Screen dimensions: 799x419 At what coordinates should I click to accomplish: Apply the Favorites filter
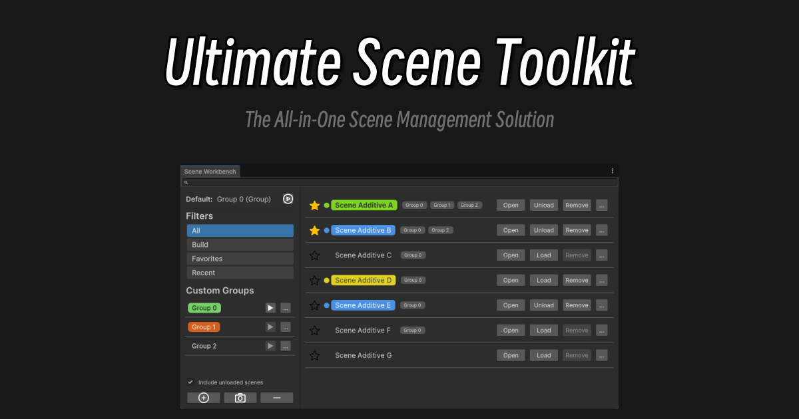(x=240, y=258)
